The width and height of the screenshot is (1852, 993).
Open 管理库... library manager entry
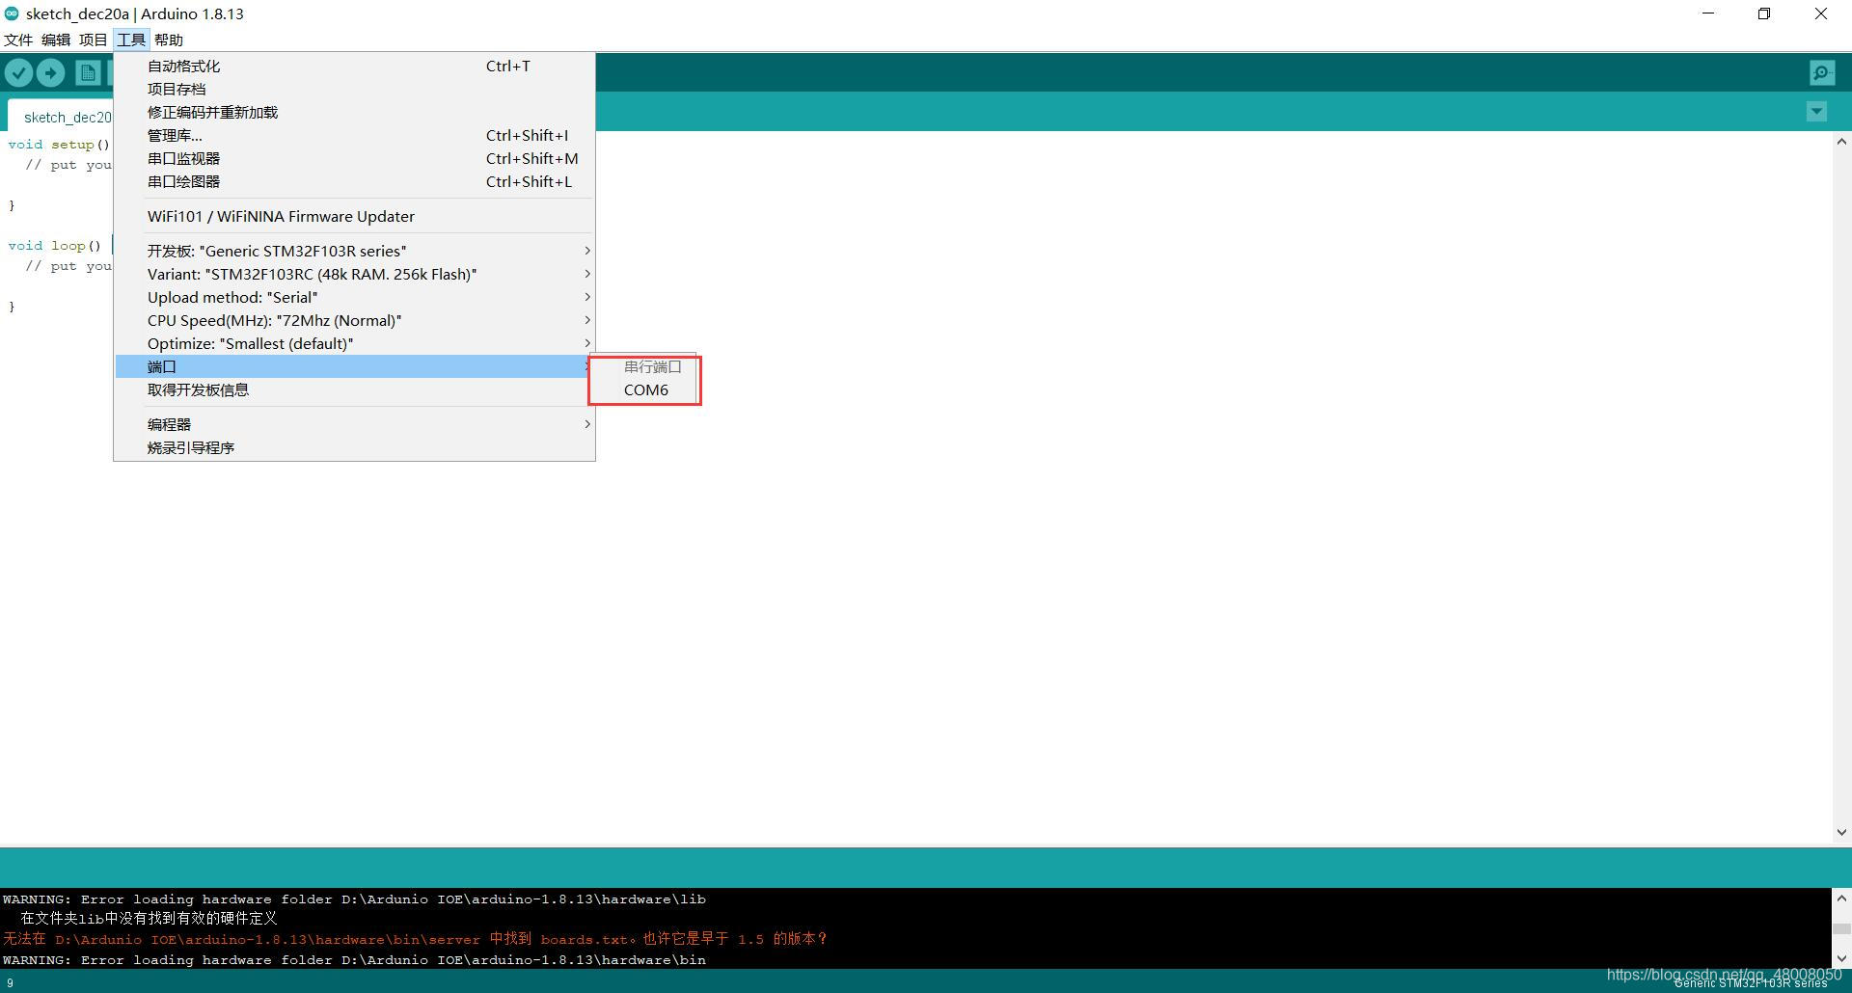[x=354, y=135]
